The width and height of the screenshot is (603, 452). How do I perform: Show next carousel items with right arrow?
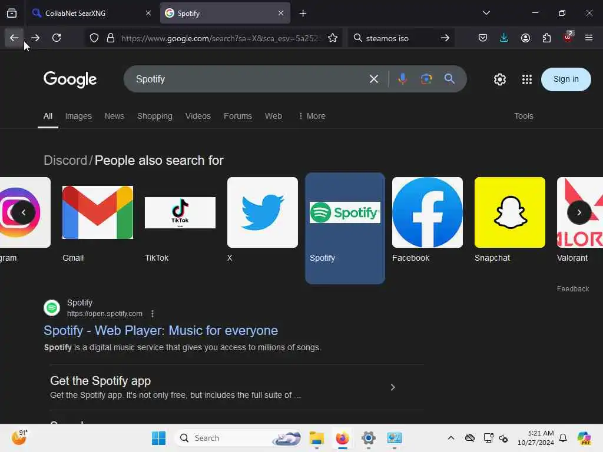(579, 212)
